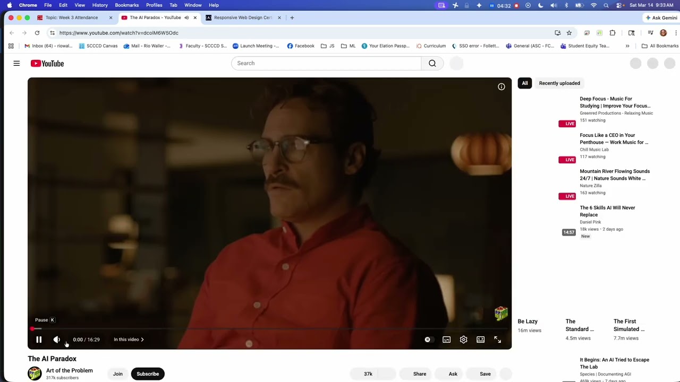The height and width of the screenshot is (382, 680).
Task: Open the video info card icon
Action: [x=501, y=86]
